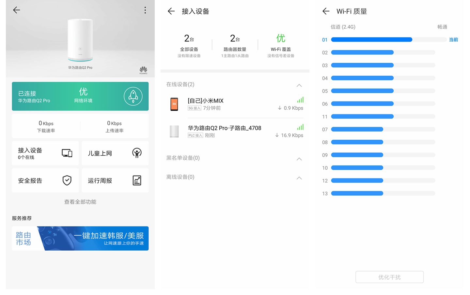Image resolution: width=470 pixels, height=295 pixels.
Task: Select channel 03 quality bar
Action: 383,65
